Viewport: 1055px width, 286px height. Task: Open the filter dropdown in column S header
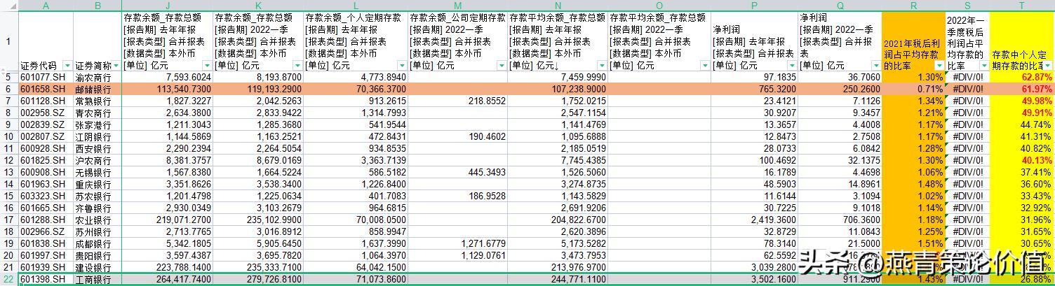pyautogui.click(x=983, y=65)
